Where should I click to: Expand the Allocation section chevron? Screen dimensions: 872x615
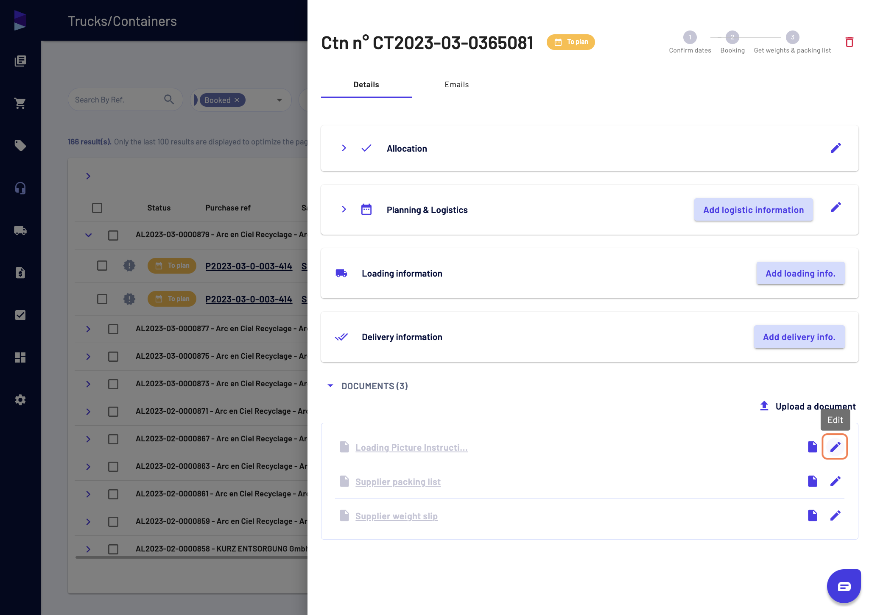[344, 148]
